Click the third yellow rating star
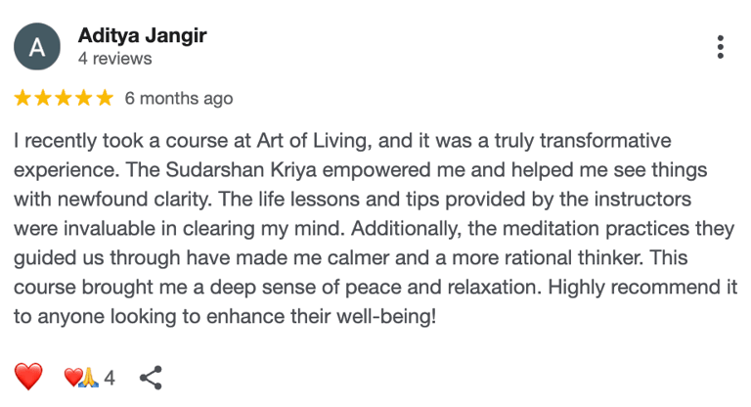This screenshot has width=751, height=407. click(64, 98)
